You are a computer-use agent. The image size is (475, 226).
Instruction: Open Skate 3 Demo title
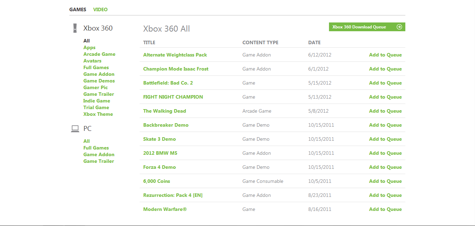pos(159,139)
